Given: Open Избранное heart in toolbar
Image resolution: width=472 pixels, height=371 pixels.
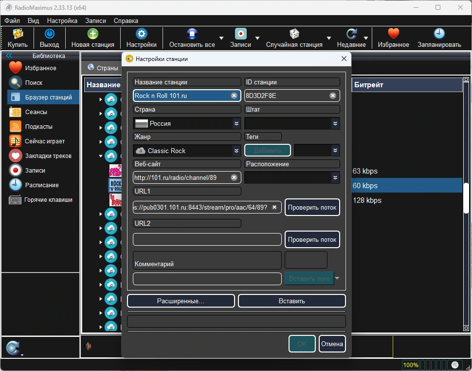Looking at the screenshot, I should (393, 34).
